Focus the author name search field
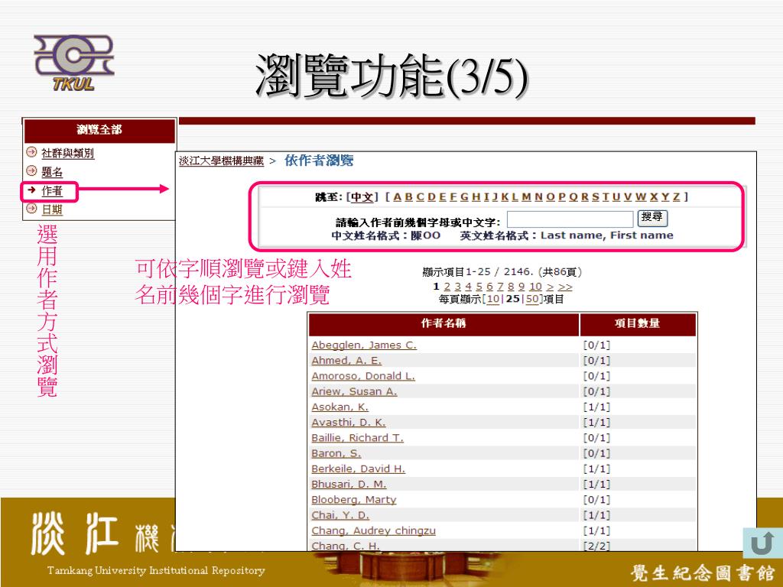 pos(570,219)
